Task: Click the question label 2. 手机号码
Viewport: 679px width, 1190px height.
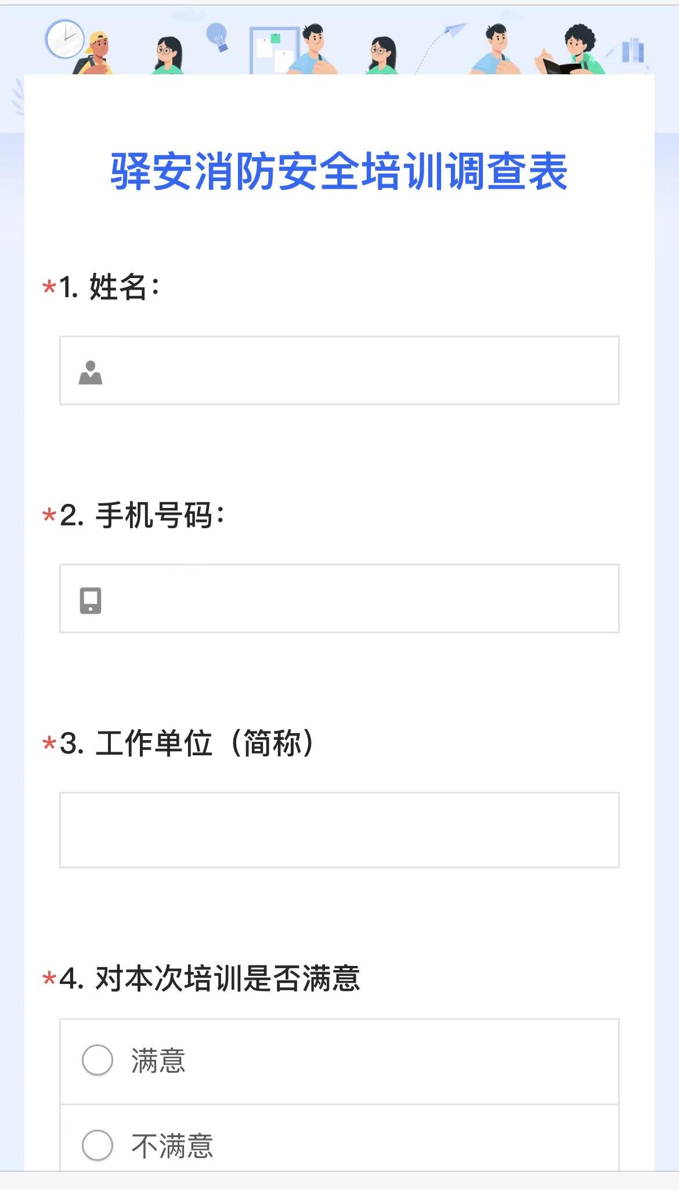Action: tap(142, 515)
